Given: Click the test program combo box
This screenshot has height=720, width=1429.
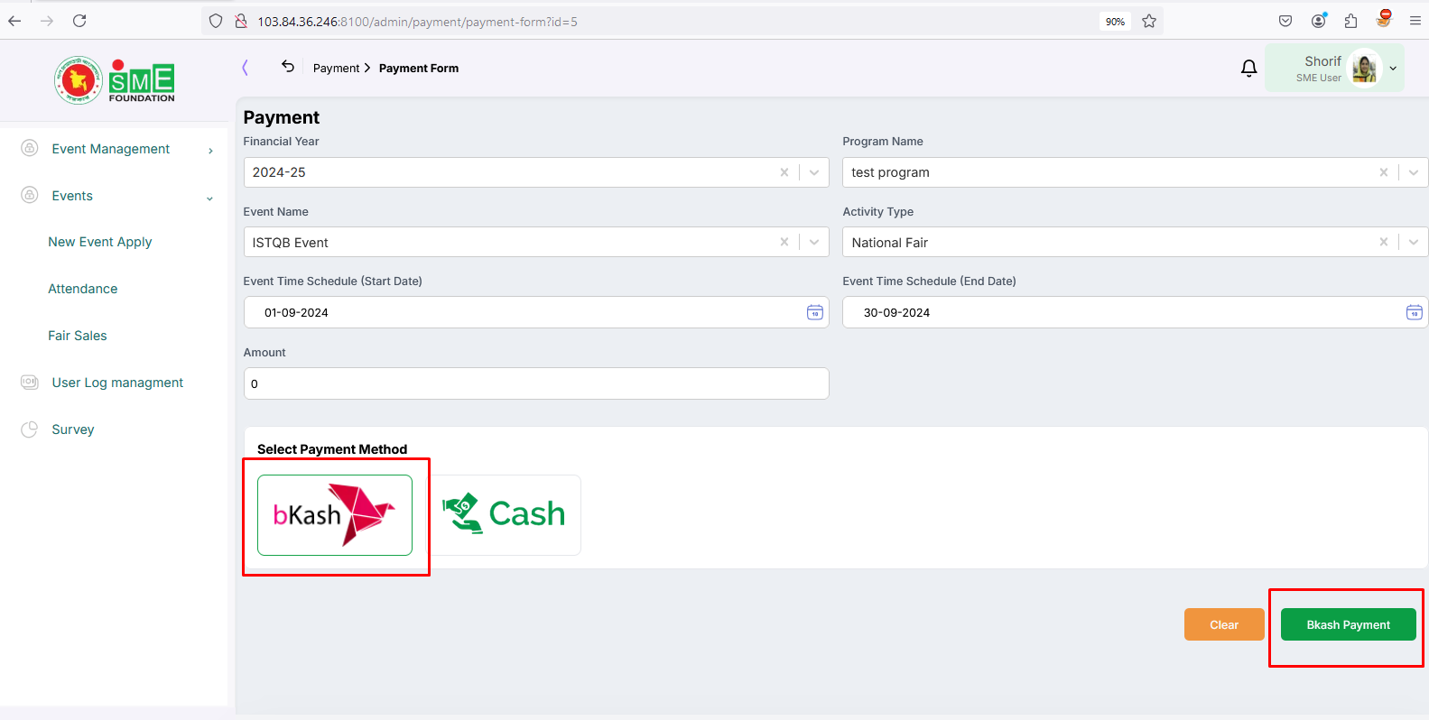Looking at the screenshot, I should coord(1136,172).
